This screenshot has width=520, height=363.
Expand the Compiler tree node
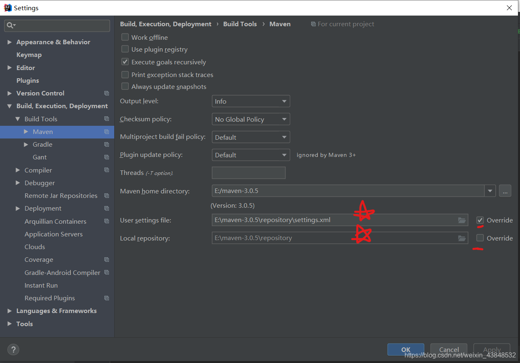click(x=18, y=170)
